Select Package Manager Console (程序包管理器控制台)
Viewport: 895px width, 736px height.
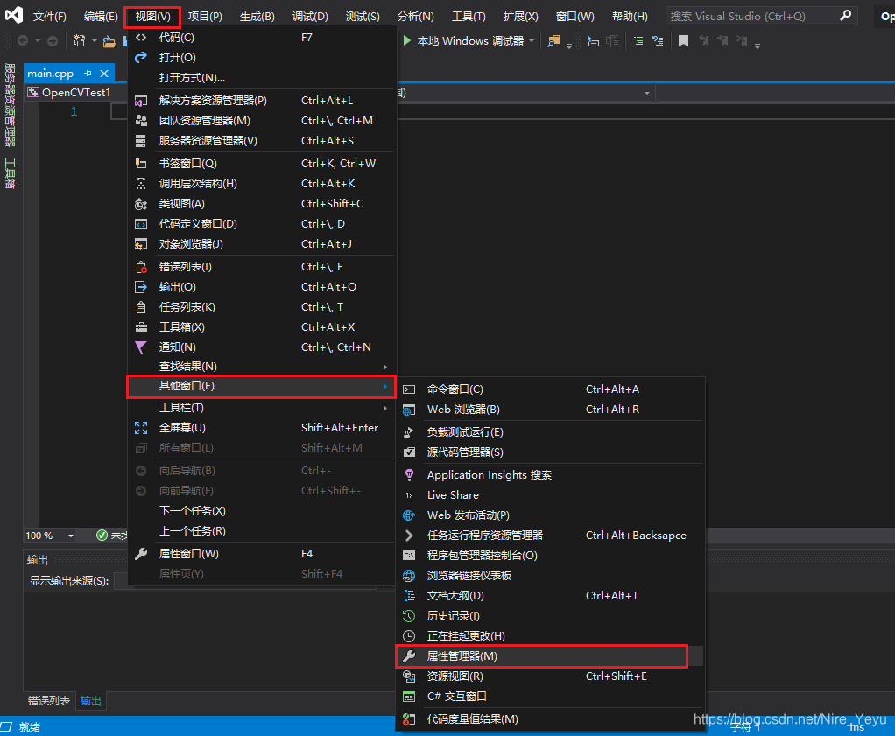click(550, 555)
